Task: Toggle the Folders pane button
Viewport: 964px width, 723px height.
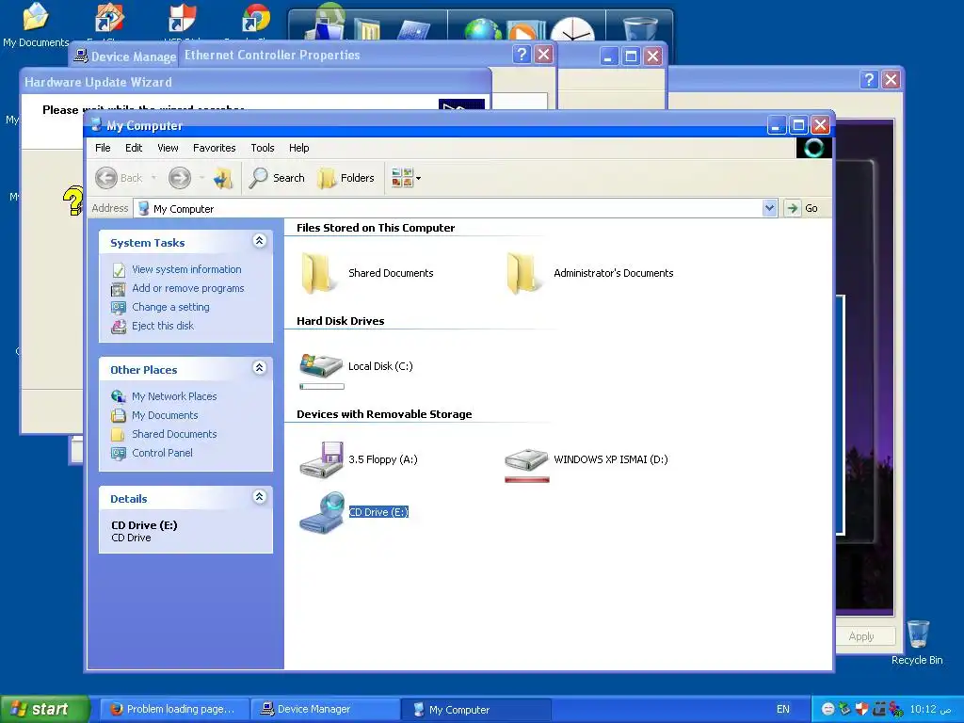Action: click(x=345, y=178)
